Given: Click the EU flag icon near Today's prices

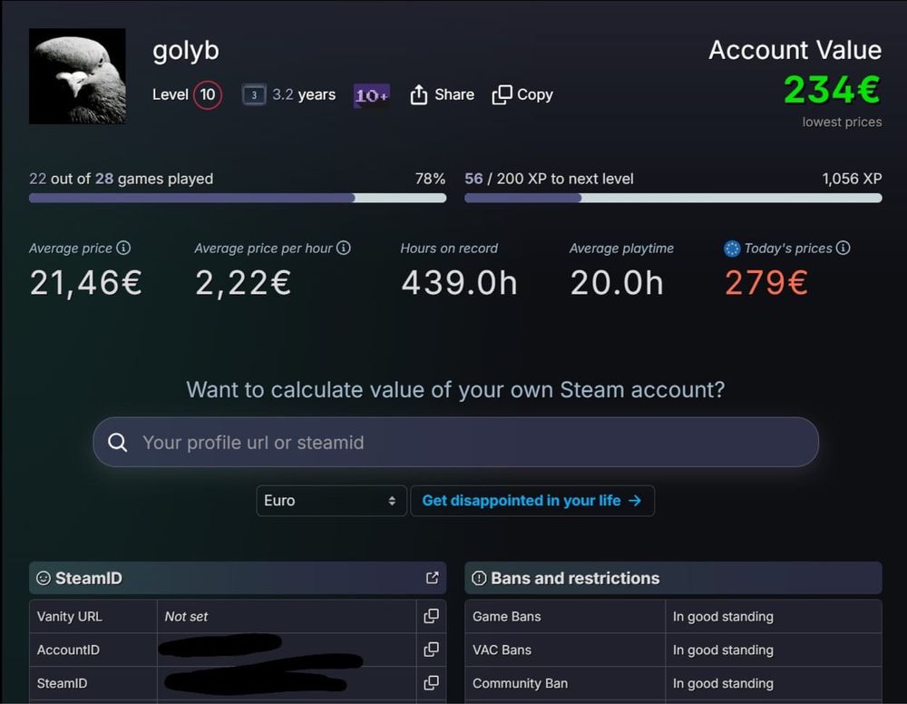Looking at the screenshot, I should [x=732, y=249].
